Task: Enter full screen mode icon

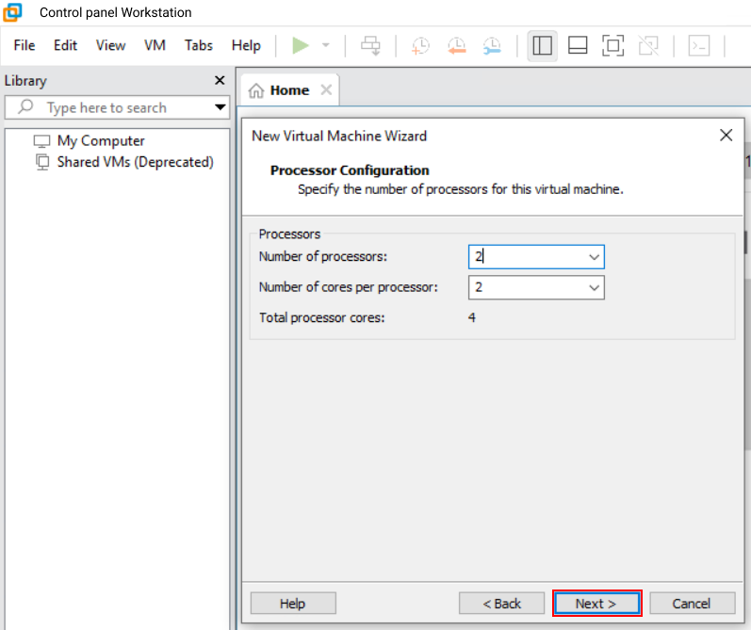Action: coord(612,45)
